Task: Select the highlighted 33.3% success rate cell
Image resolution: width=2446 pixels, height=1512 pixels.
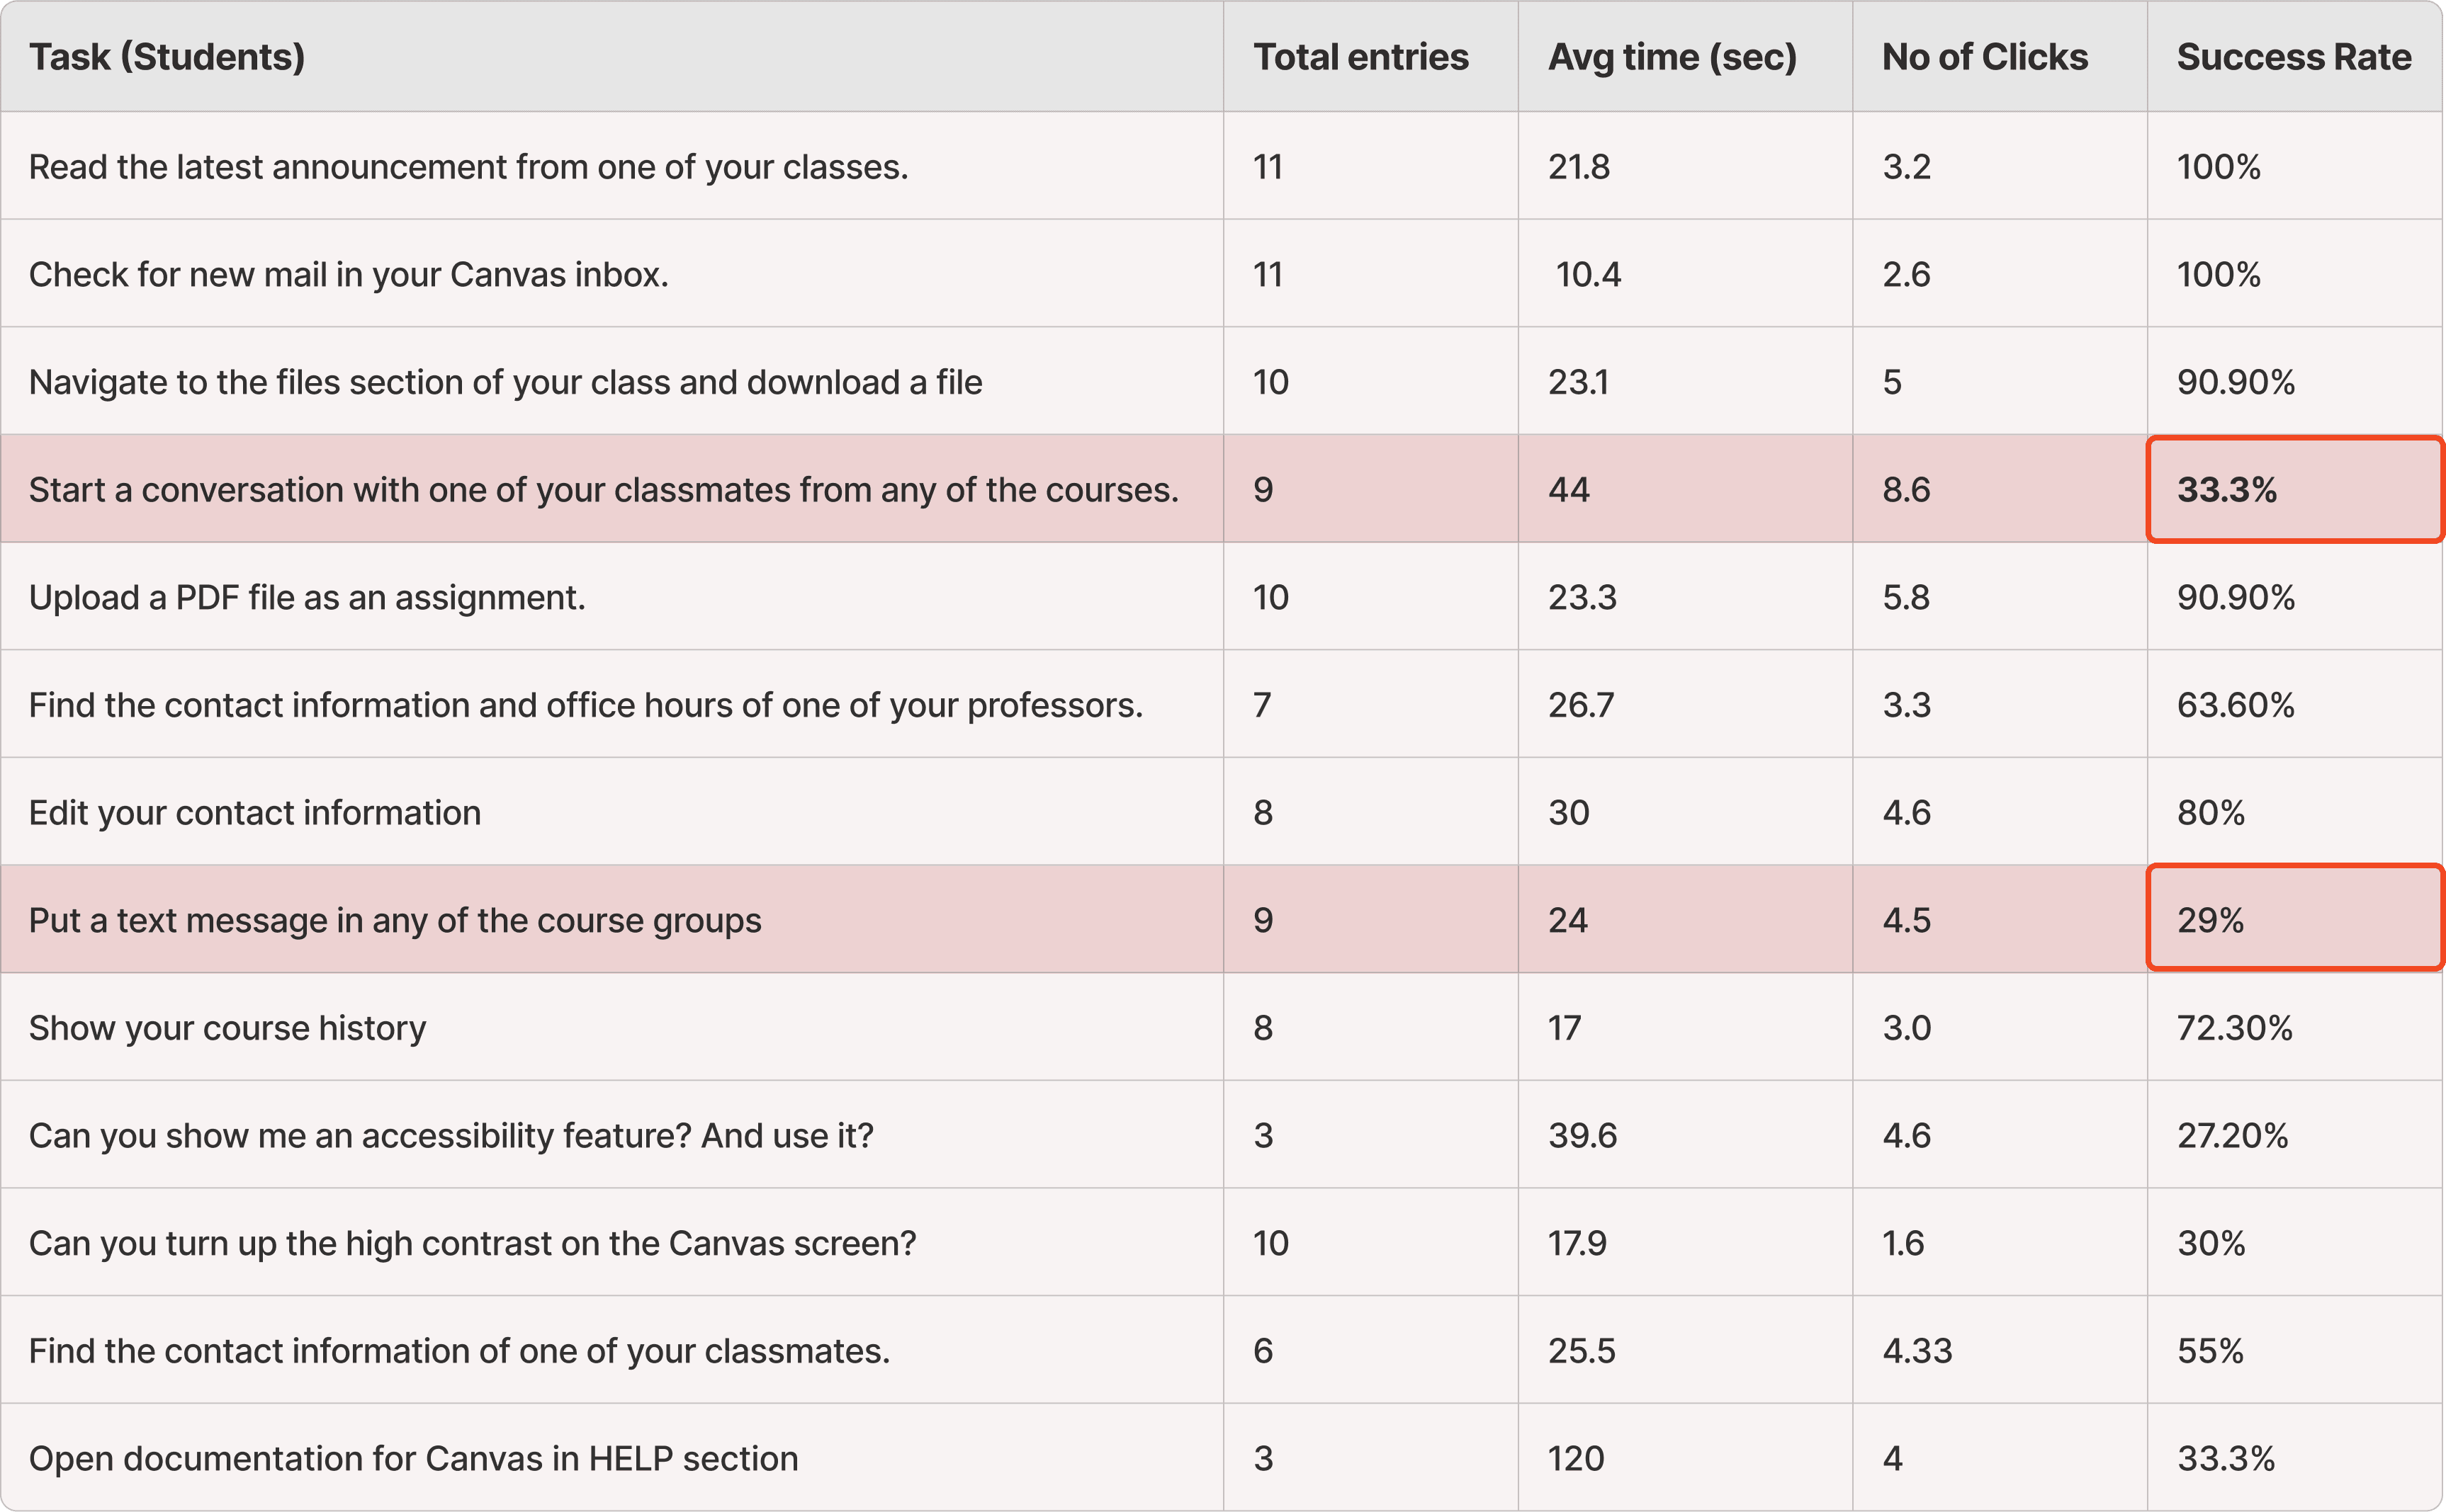Action: pyautogui.click(x=2293, y=490)
